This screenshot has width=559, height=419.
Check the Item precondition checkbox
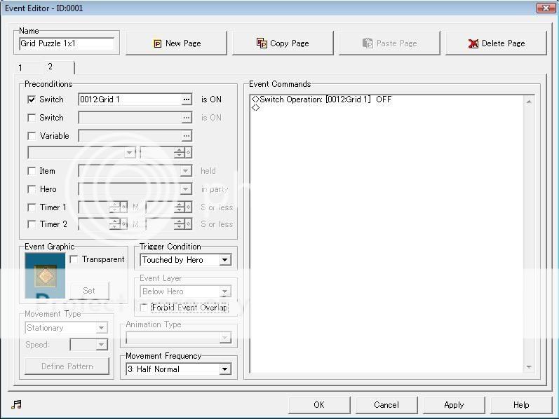click(x=32, y=171)
